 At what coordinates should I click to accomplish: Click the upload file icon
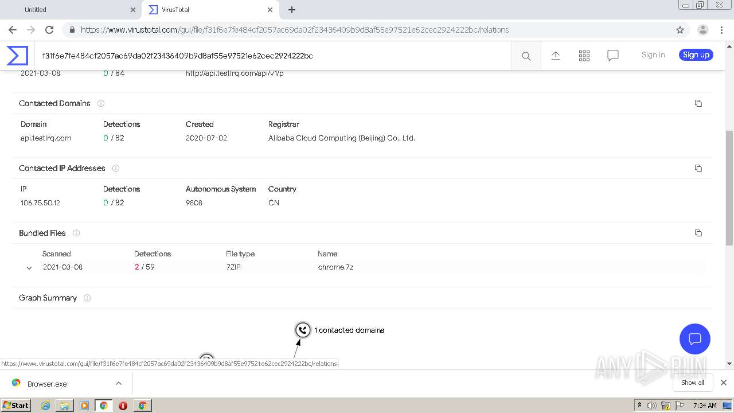555,56
